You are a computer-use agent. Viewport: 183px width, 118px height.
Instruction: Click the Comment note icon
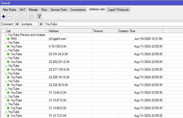pyautogui.click(x=31, y=17)
